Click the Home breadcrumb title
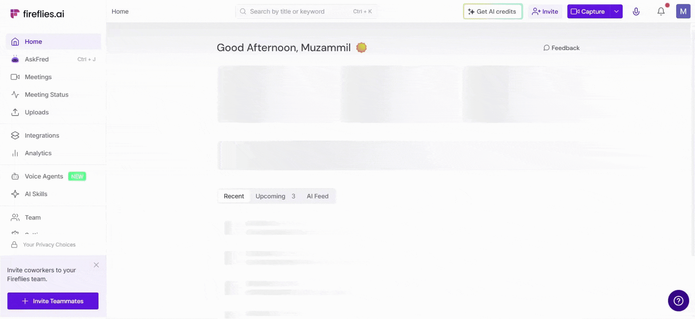The width and height of the screenshot is (695, 319). (120, 12)
